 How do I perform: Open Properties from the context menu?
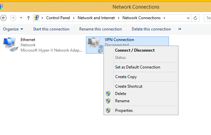141,111
